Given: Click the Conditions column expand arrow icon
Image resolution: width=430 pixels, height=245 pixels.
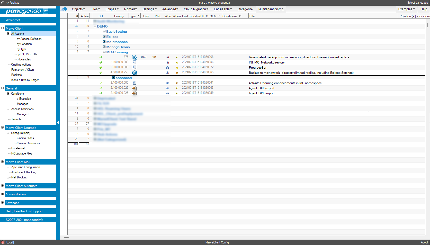Looking at the screenshot, I should pos(240,16).
